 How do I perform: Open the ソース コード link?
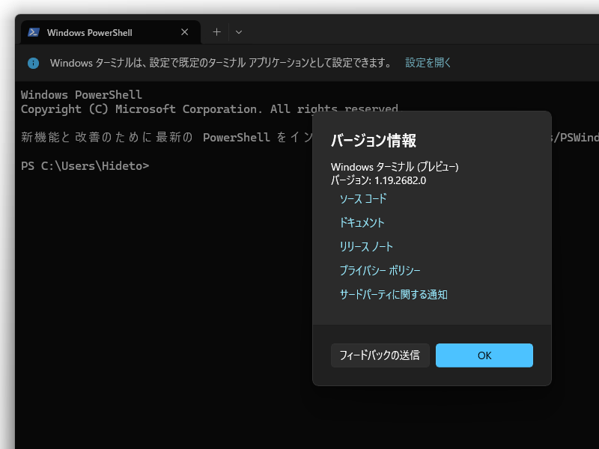point(362,199)
